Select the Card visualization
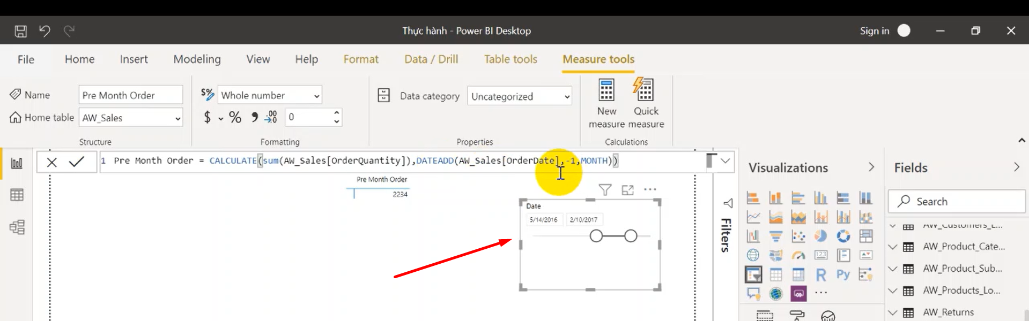The image size is (1029, 321). pyautogui.click(x=821, y=255)
